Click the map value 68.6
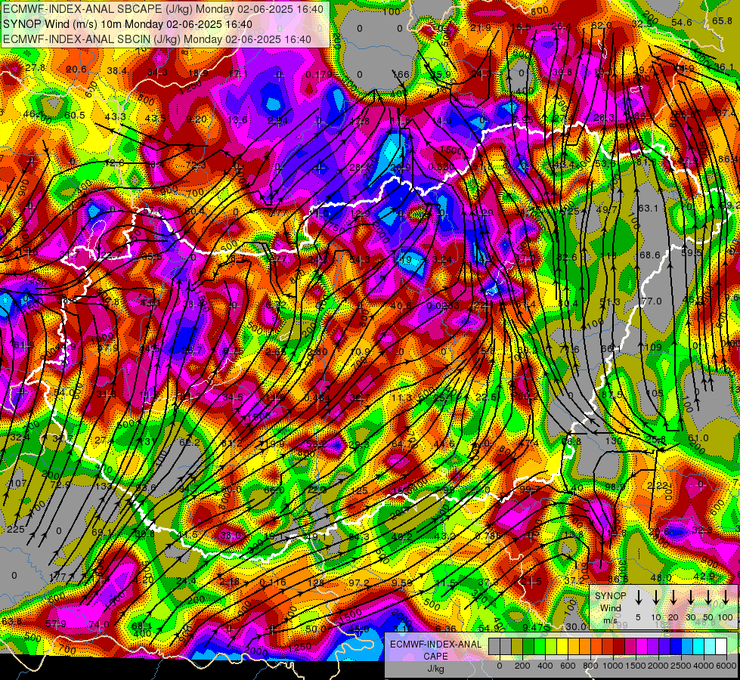 tap(650, 255)
